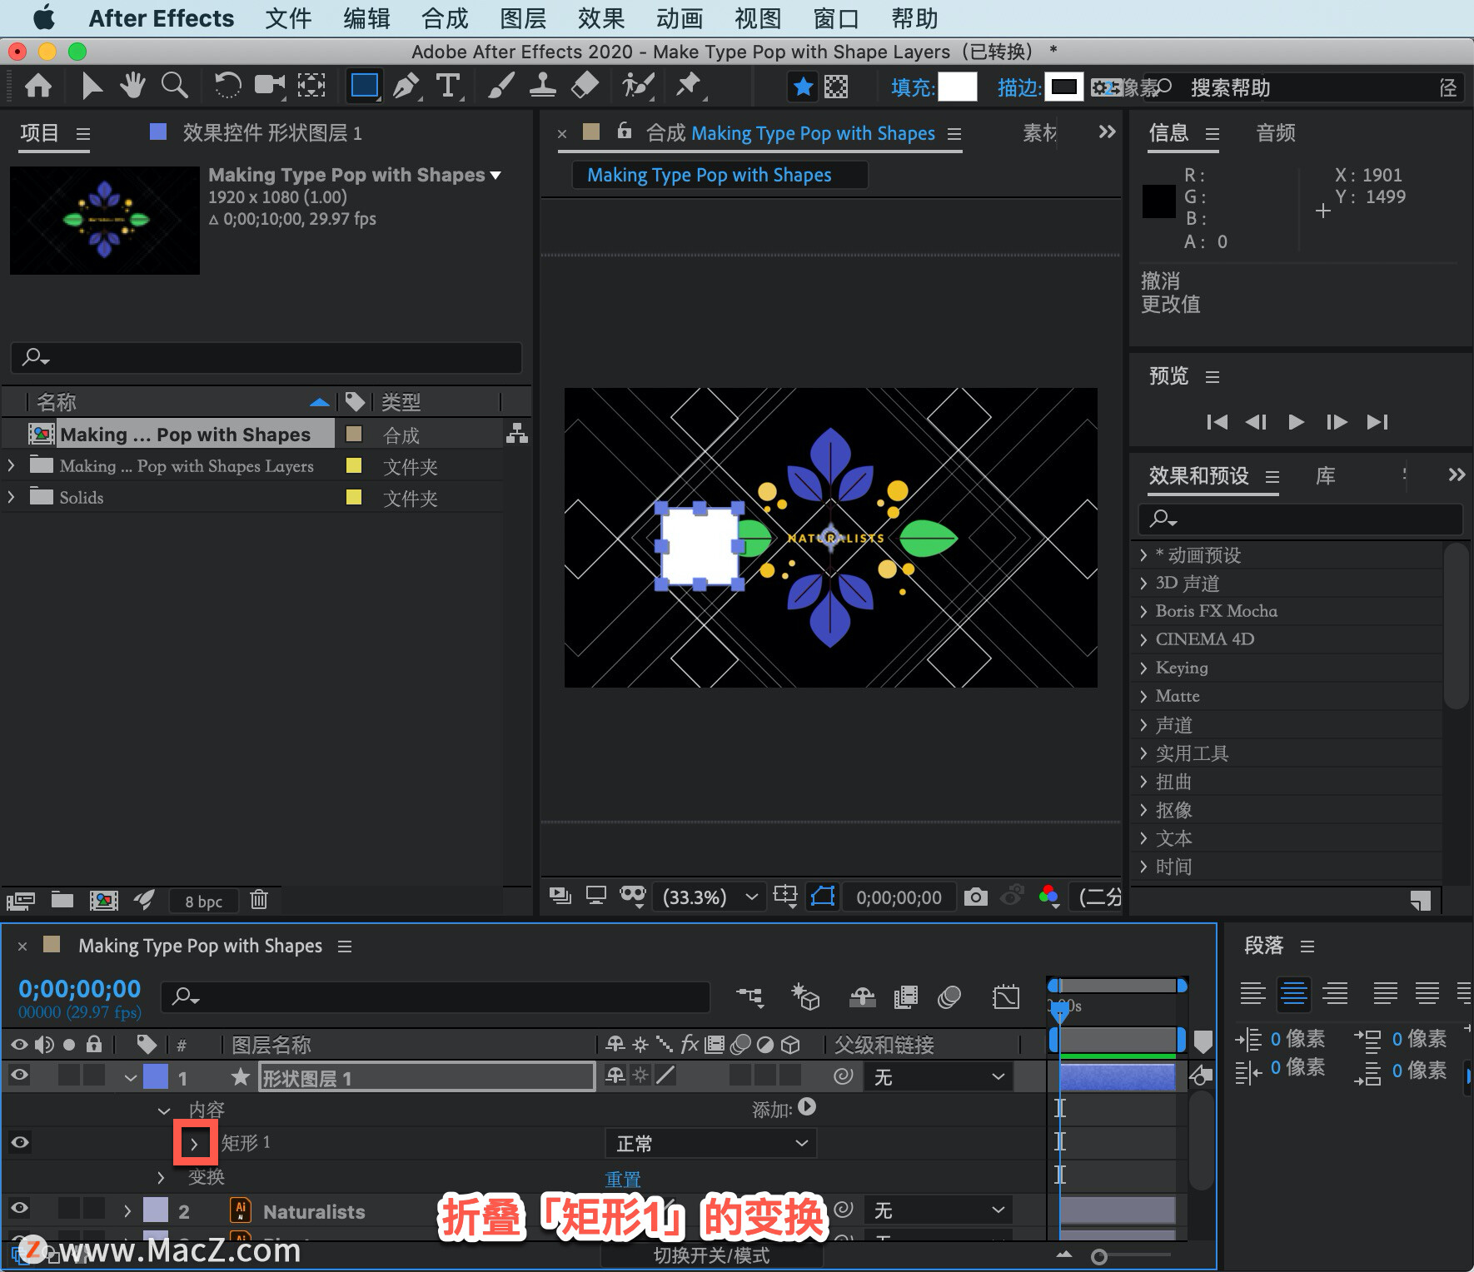Image resolution: width=1474 pixels, height=1272 pixels.
Task: Create new composition from project footer icon
Action: pyautogui.click(x=103, y=900)
